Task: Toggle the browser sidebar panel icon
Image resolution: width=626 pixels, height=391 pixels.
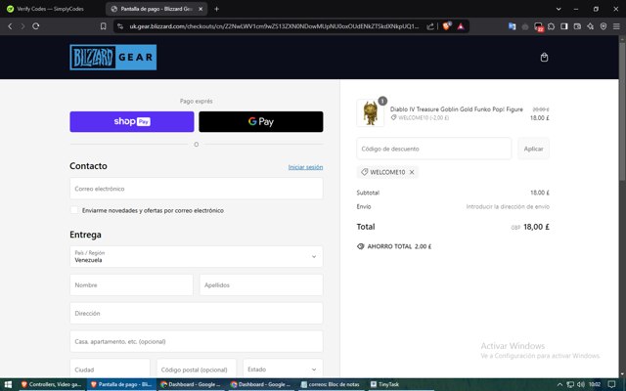Action: (x=564, y=26)
